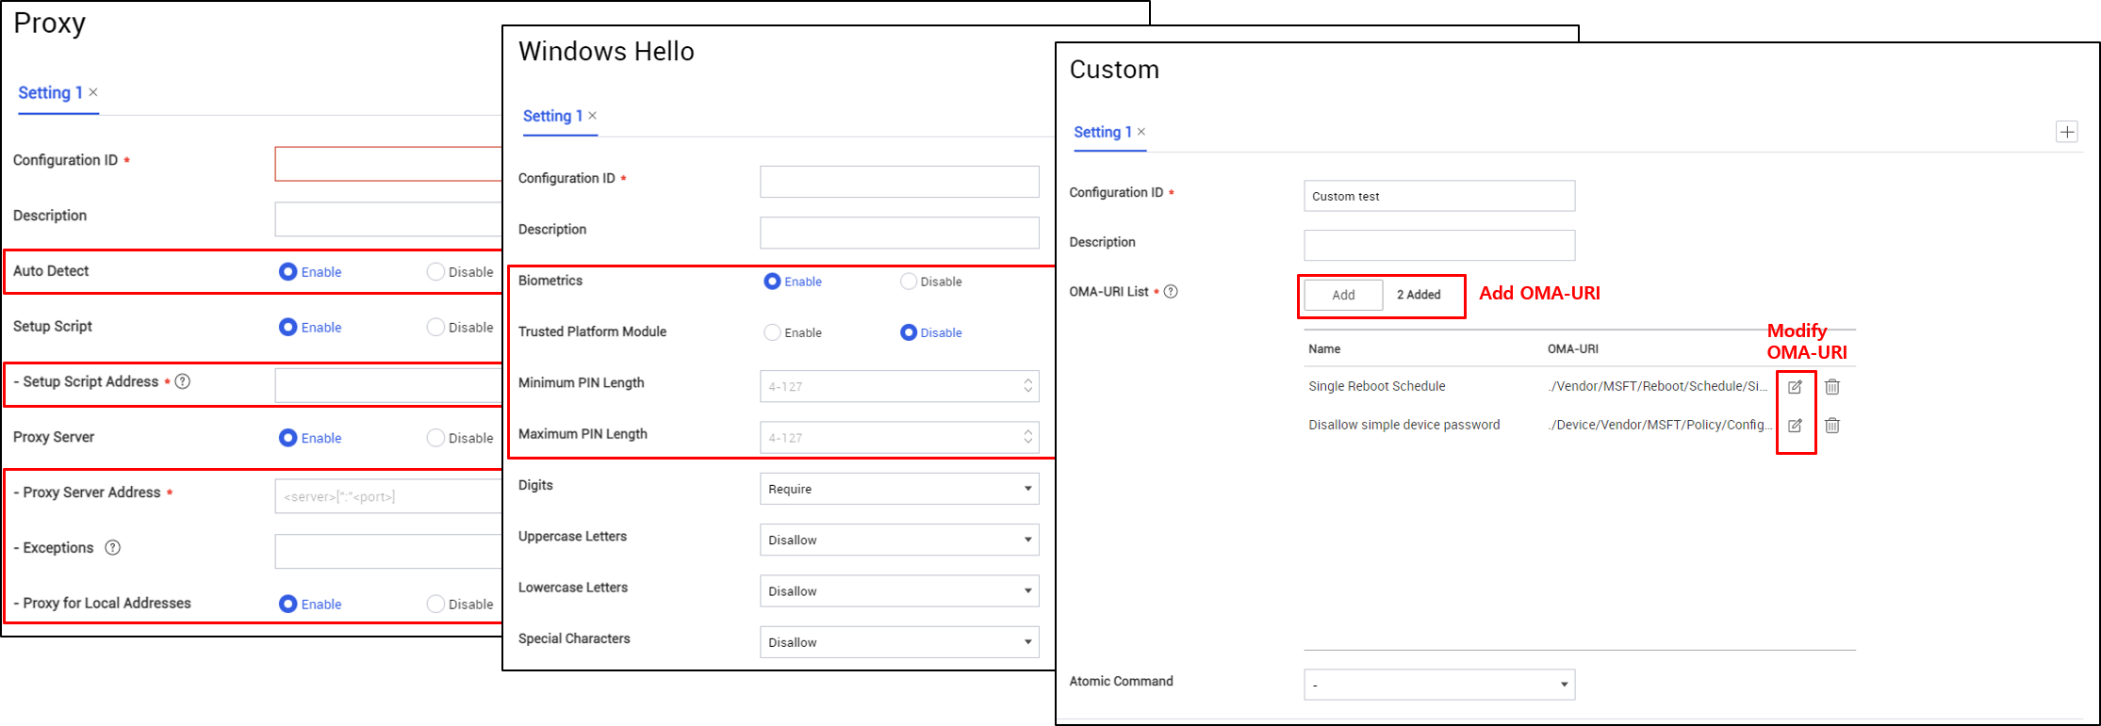Select the Single Reboot Schedule name text
The height and width of the screenshot is (726, 2101).
(1376, 386)
